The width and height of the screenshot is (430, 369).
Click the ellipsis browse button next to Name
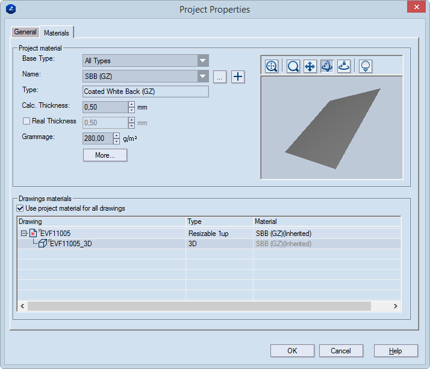(220, 77)
